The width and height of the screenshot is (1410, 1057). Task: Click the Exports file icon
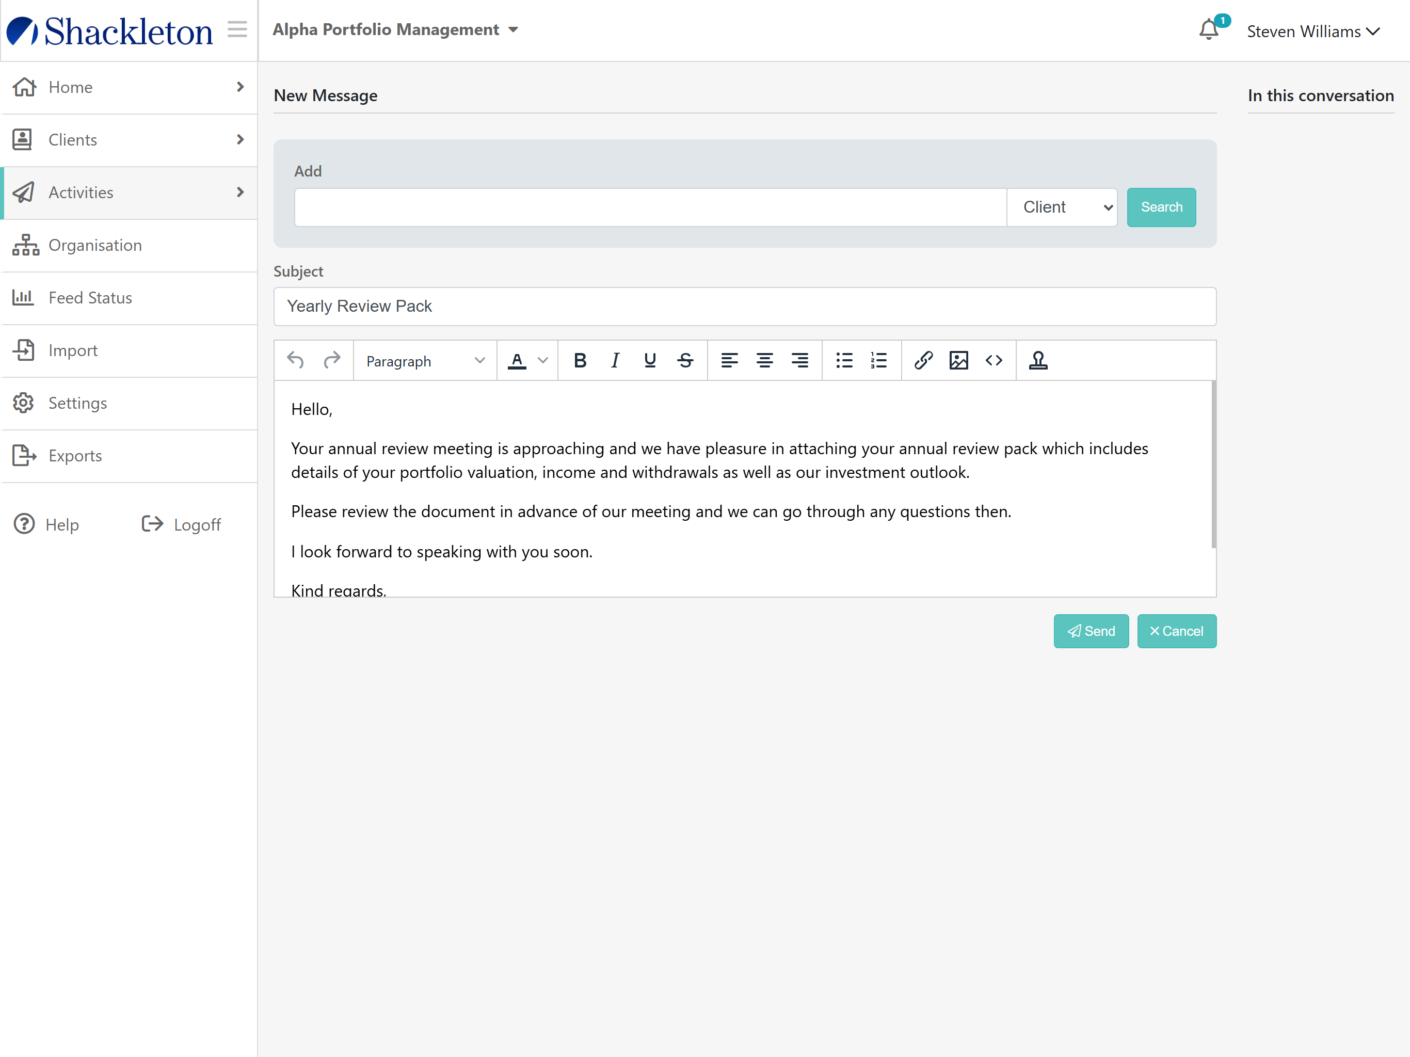[x=24, y=455]
